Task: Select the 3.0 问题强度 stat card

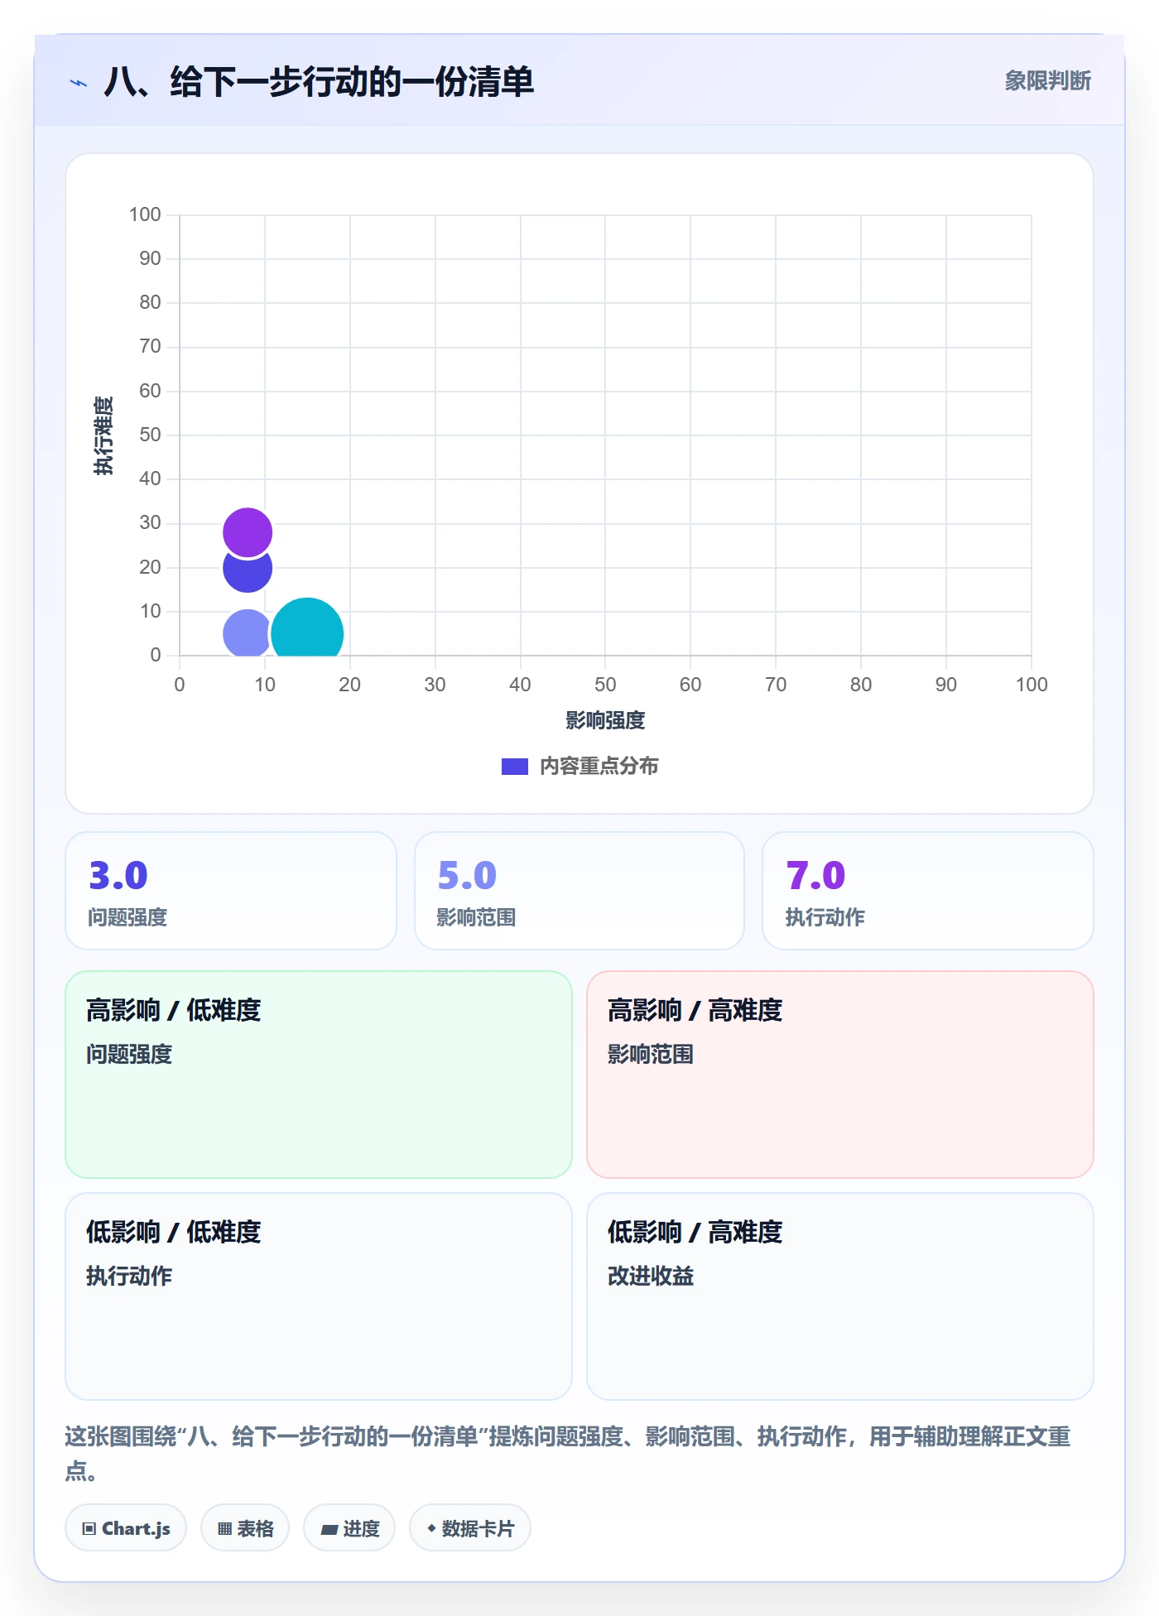Action: coord(231,891)
